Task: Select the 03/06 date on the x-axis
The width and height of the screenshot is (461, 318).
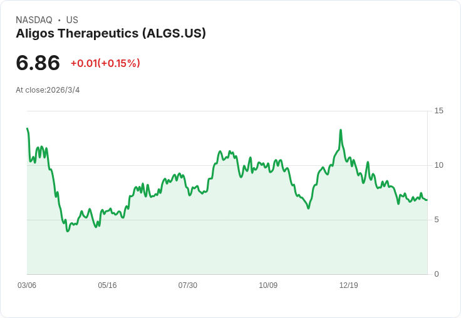Action: tap(27, 285)
